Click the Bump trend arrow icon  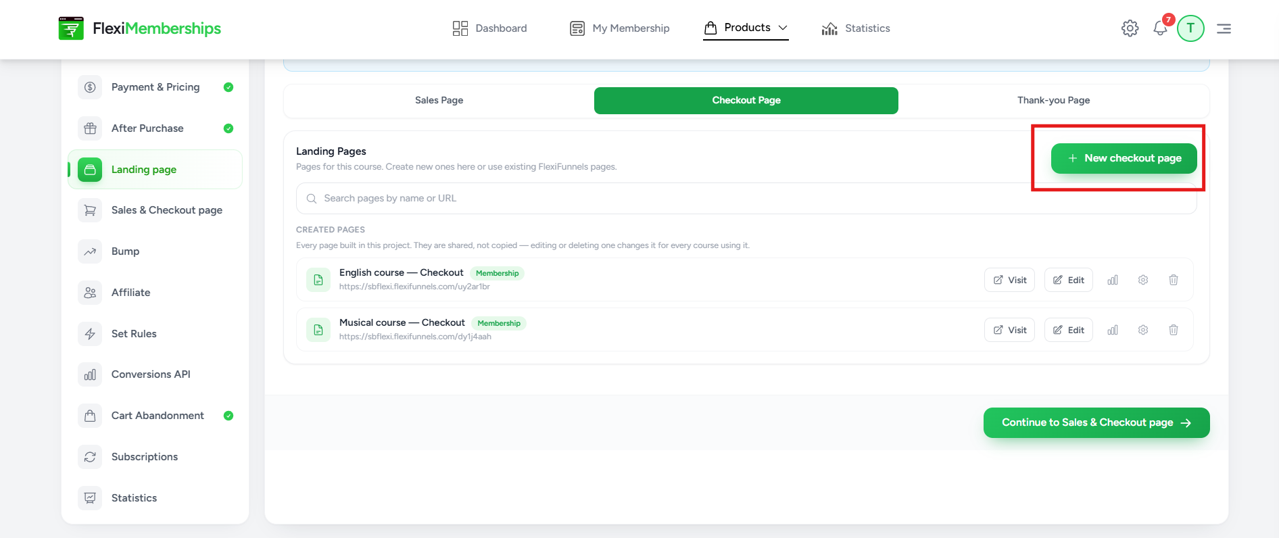point(90,251)
